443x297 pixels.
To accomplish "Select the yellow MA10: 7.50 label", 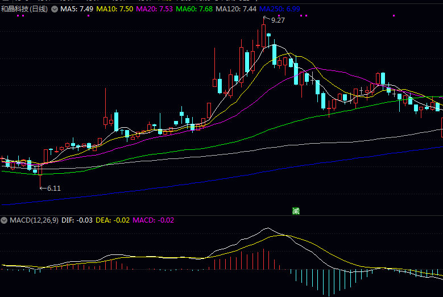I will pyautogui.click(x=115, y=10).
